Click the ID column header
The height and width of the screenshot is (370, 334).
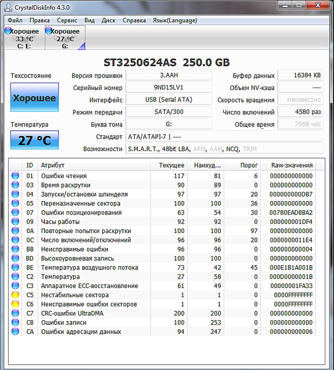(30, 165)
